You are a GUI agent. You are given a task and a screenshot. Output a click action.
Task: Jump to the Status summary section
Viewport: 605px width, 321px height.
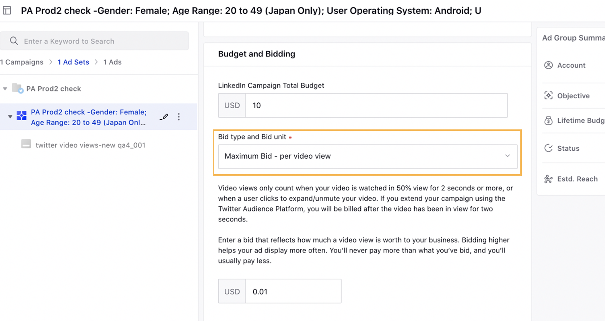(x=568, y=148)
